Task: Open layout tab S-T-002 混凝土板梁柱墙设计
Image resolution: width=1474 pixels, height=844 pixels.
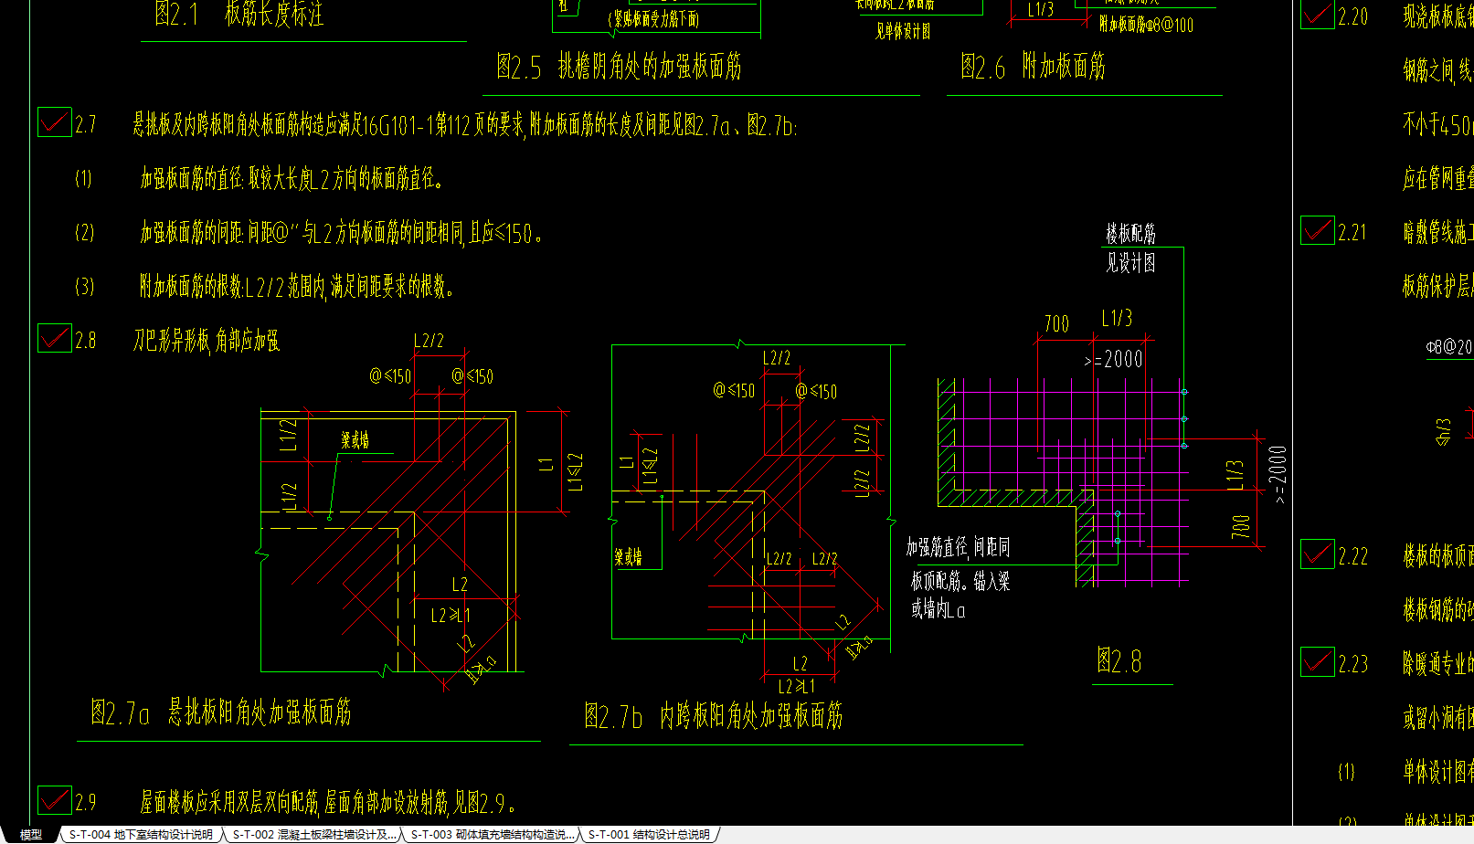Action: coord(313,835)
